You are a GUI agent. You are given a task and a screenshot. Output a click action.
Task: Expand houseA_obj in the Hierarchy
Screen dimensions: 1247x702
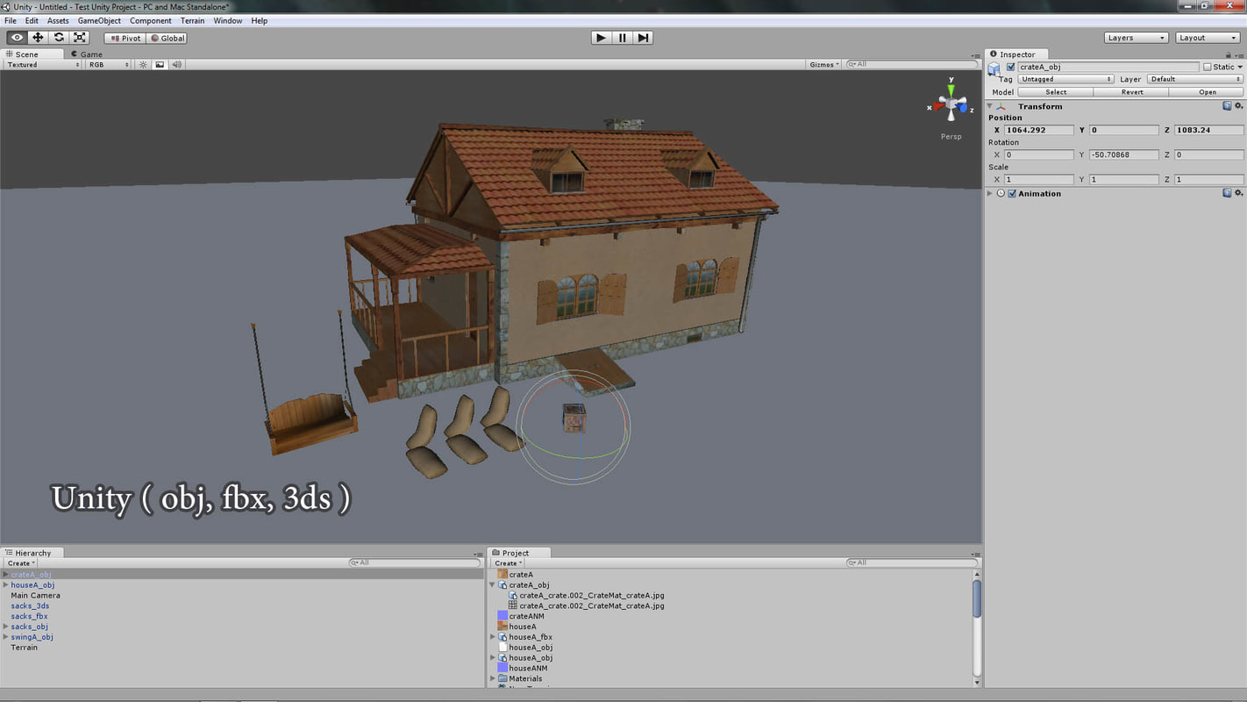click(6, 585)
